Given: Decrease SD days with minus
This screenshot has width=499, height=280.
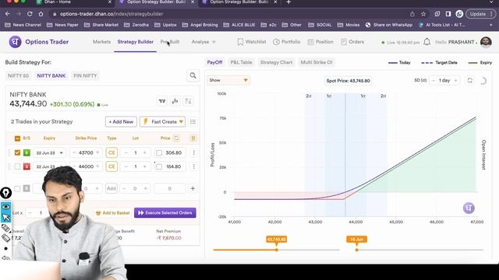Looking at the screenshot, I should (434, 81).
